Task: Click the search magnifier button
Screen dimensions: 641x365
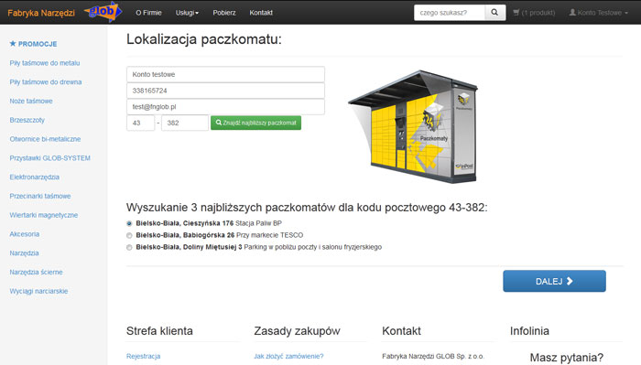Action: (494, 13)
